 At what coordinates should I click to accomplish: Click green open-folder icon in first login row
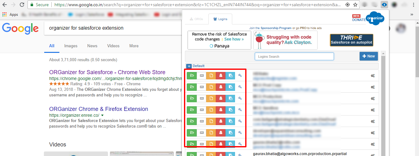click(x=192, y=75)
